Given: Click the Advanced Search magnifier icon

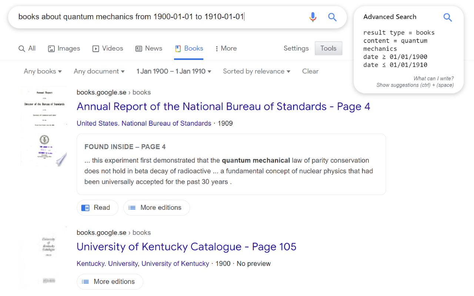Looking at the screenshot, I should tap(448, 17).
